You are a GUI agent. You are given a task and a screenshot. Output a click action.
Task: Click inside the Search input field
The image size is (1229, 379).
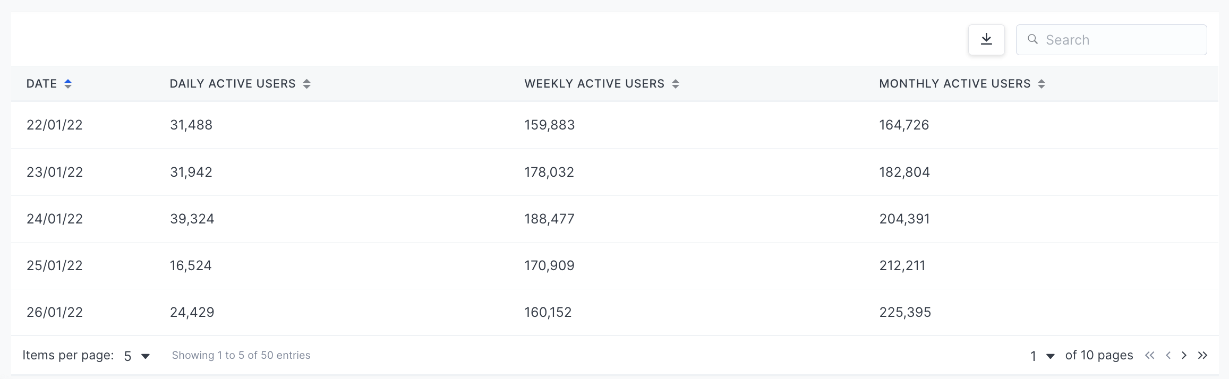[x=1111, y=40]
